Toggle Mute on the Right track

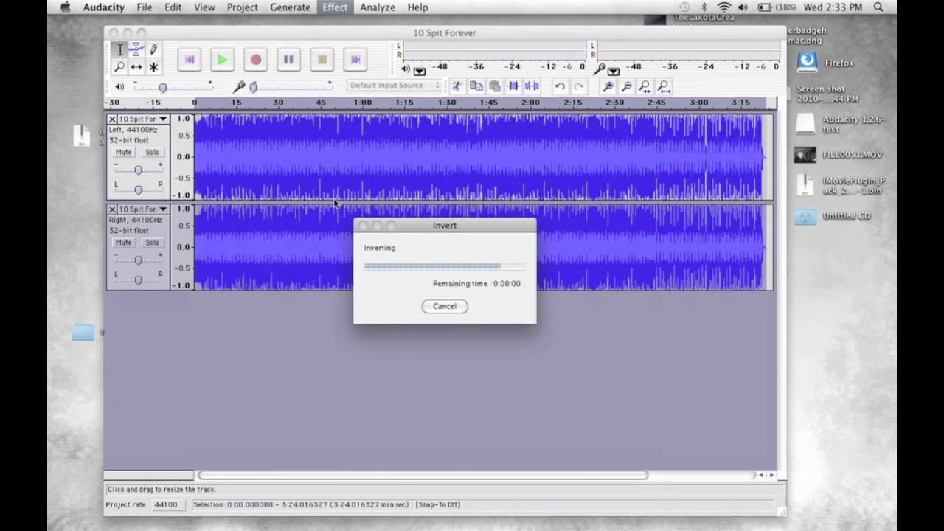(123, 242)
